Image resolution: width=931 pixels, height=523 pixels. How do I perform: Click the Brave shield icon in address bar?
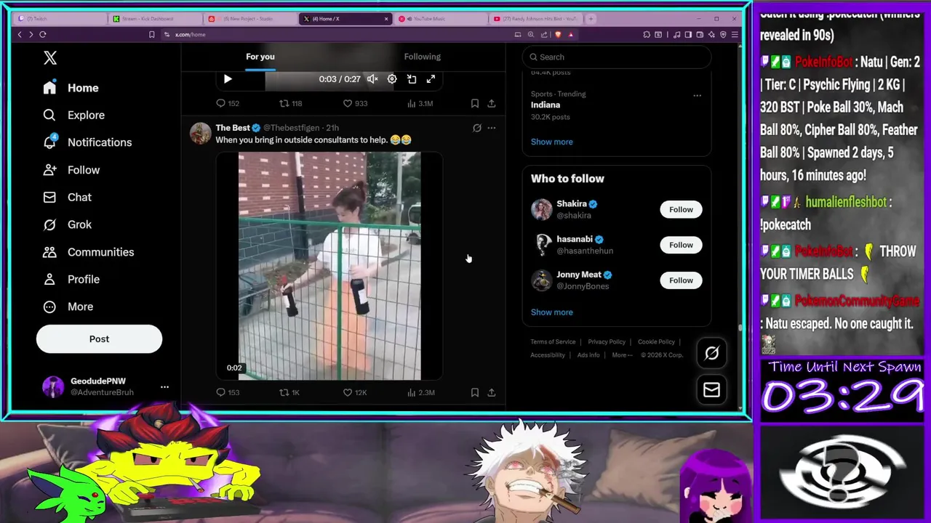558,34
